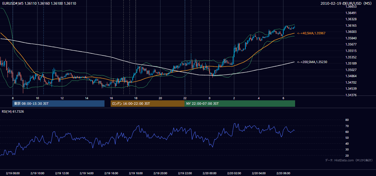The width and height of the screenshot is (376, 176).
Task: Click price axis value 1.35027
Action: pyautogui.click(x=351, y=70)
